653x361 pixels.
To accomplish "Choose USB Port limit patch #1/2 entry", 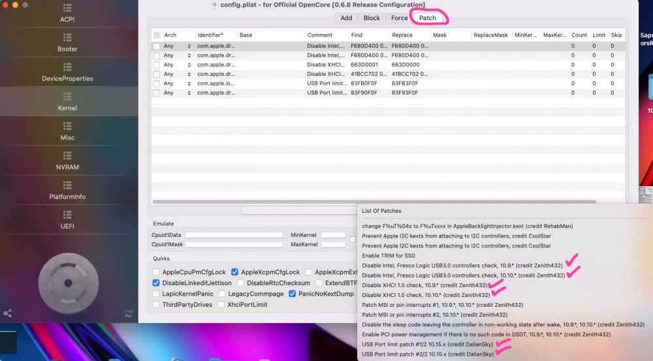I will (427, 344).
